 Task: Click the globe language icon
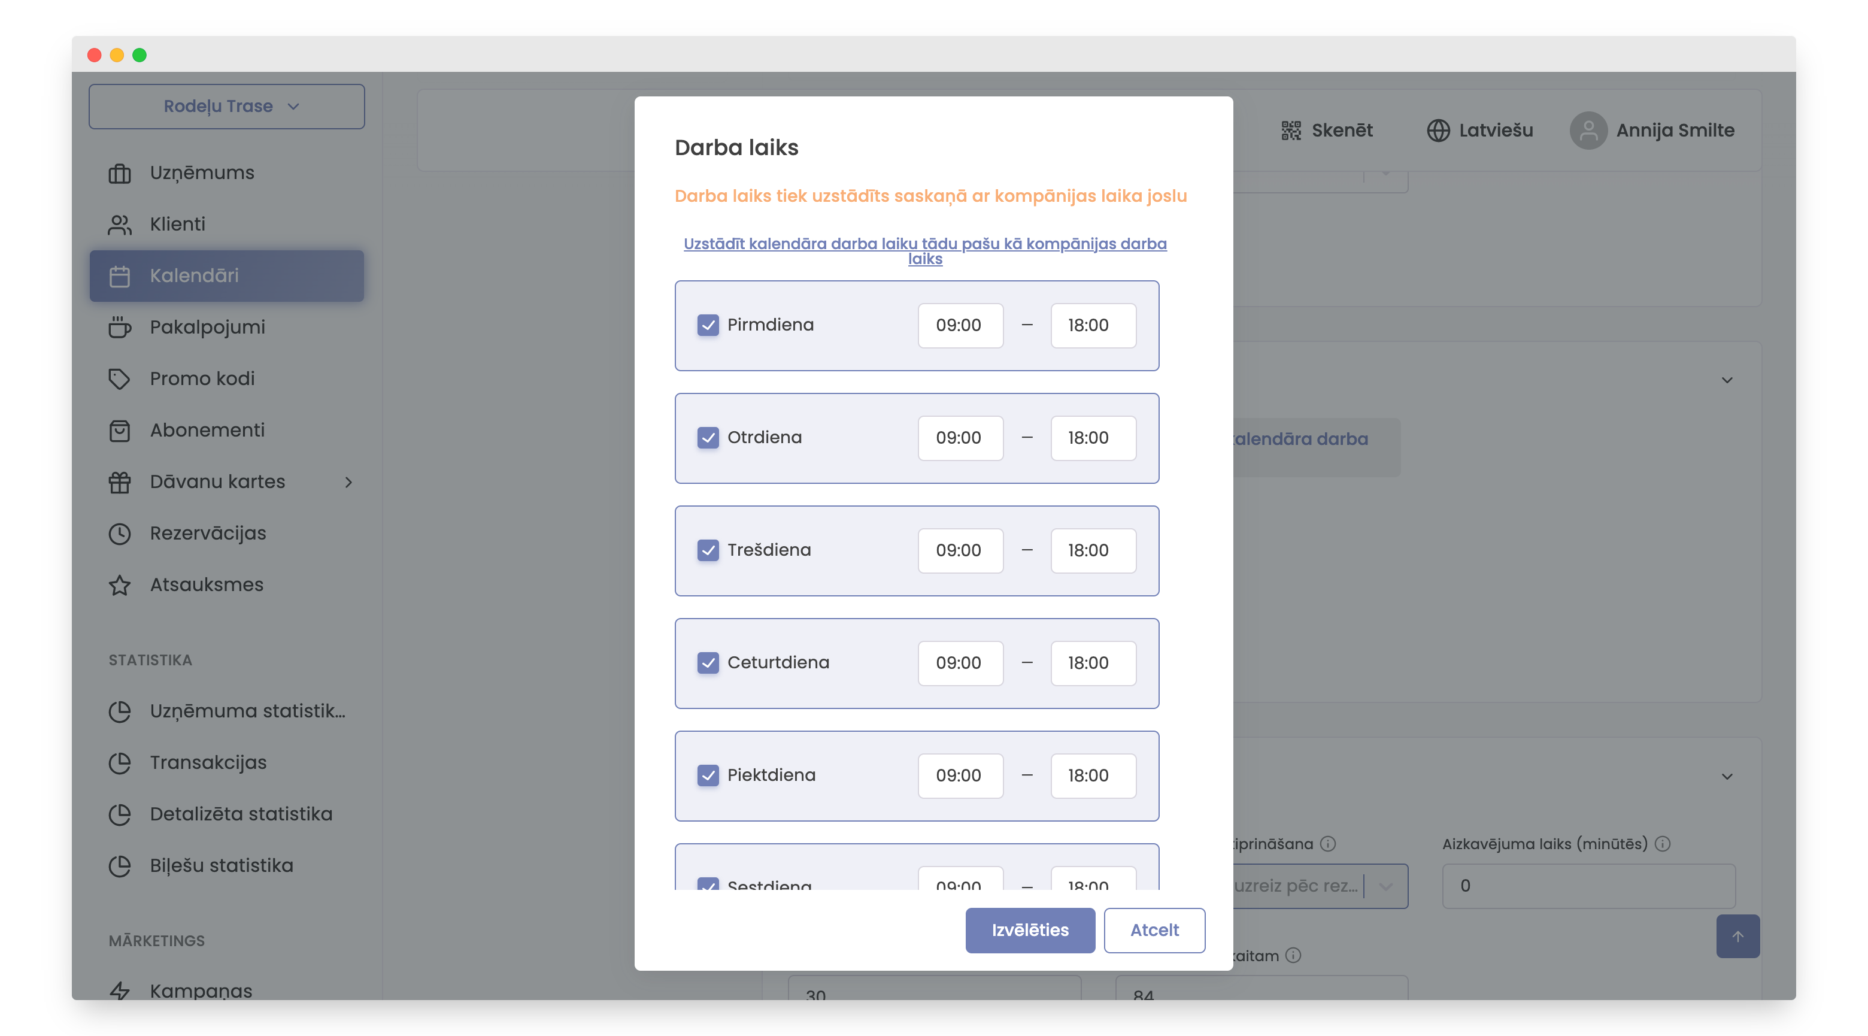coord(1438,131)
